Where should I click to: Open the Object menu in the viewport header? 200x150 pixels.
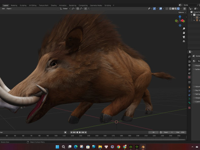pos(9,9)
